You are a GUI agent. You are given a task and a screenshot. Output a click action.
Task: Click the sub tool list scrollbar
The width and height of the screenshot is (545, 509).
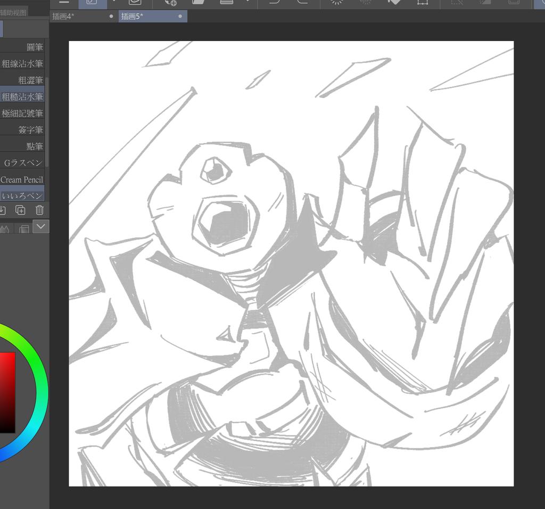click(x=47, y=122)
